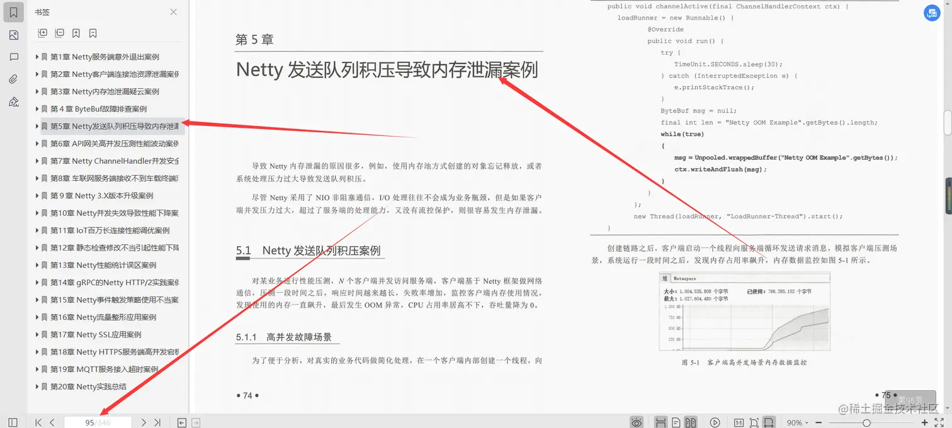The image size is (952, 428).
Task: Toggle the read mode eye icon
Action: (x=637, y=421)
